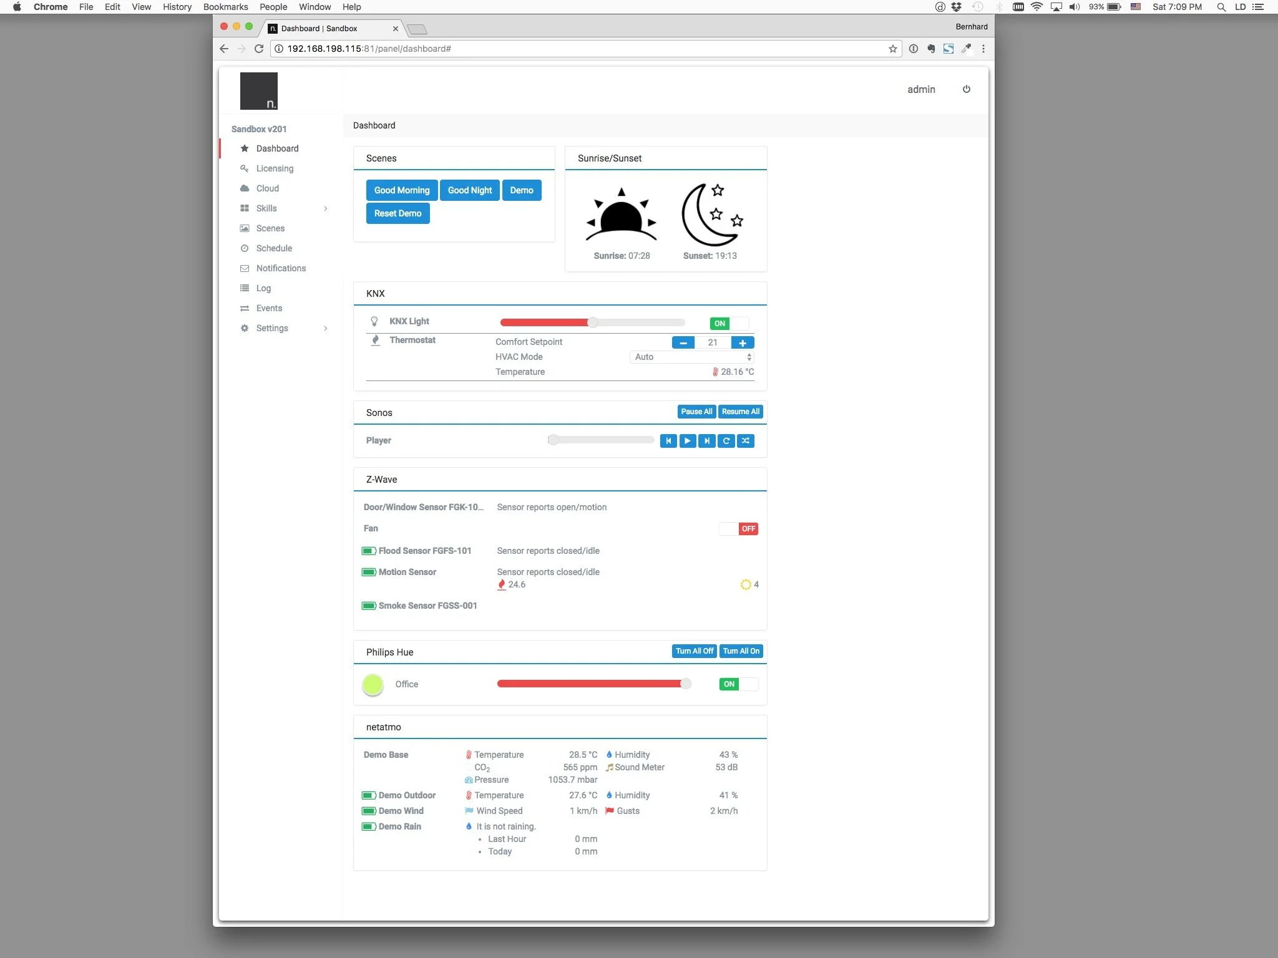Skip to next Sonos track
The width and height of the screenshot is (1278, 958).
tap(706, 441)
